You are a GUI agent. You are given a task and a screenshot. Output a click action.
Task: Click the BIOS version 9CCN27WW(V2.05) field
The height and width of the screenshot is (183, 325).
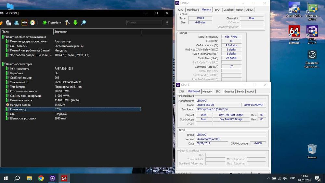point(231,139)
